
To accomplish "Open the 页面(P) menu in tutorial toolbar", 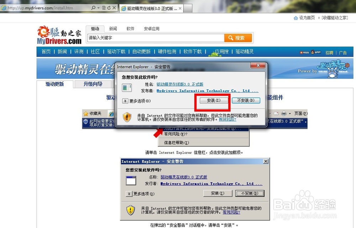I will pyautogui.click(x=300, y=113).
